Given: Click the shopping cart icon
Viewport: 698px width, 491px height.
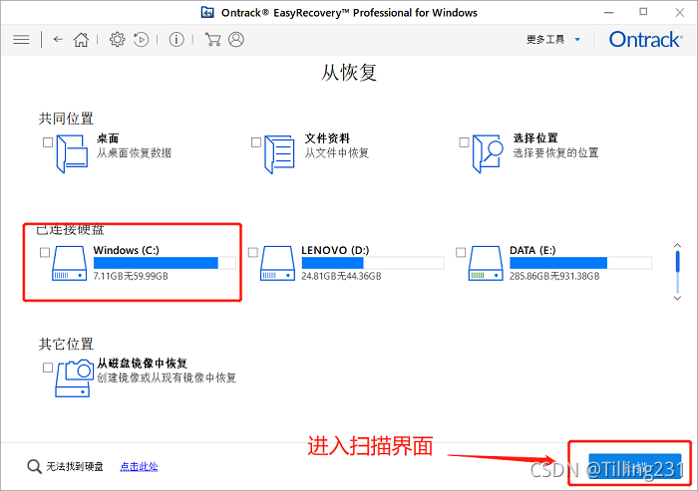Looking at the screenshot, I should pyautogui.click(x=212, y=40).
